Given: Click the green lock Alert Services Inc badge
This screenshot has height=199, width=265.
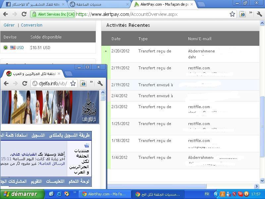Looking at the screenshot, I should click(x=53, y=14).
